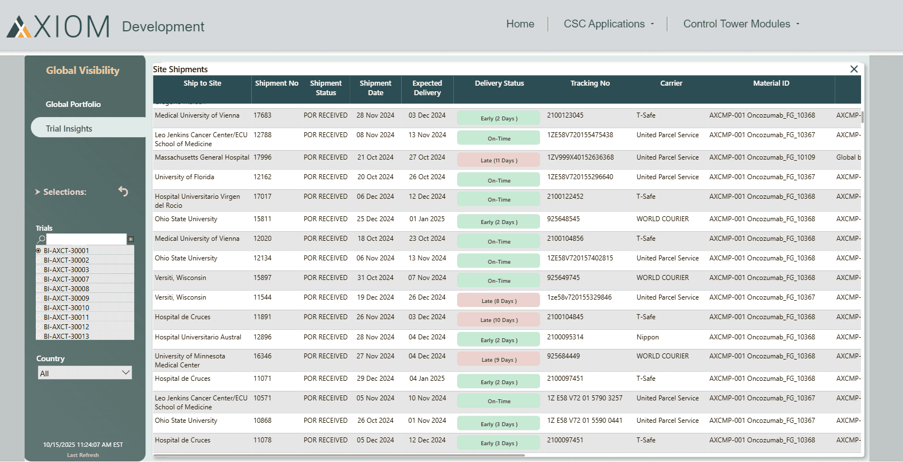Click the Trials search input field

tap(86, 239)
